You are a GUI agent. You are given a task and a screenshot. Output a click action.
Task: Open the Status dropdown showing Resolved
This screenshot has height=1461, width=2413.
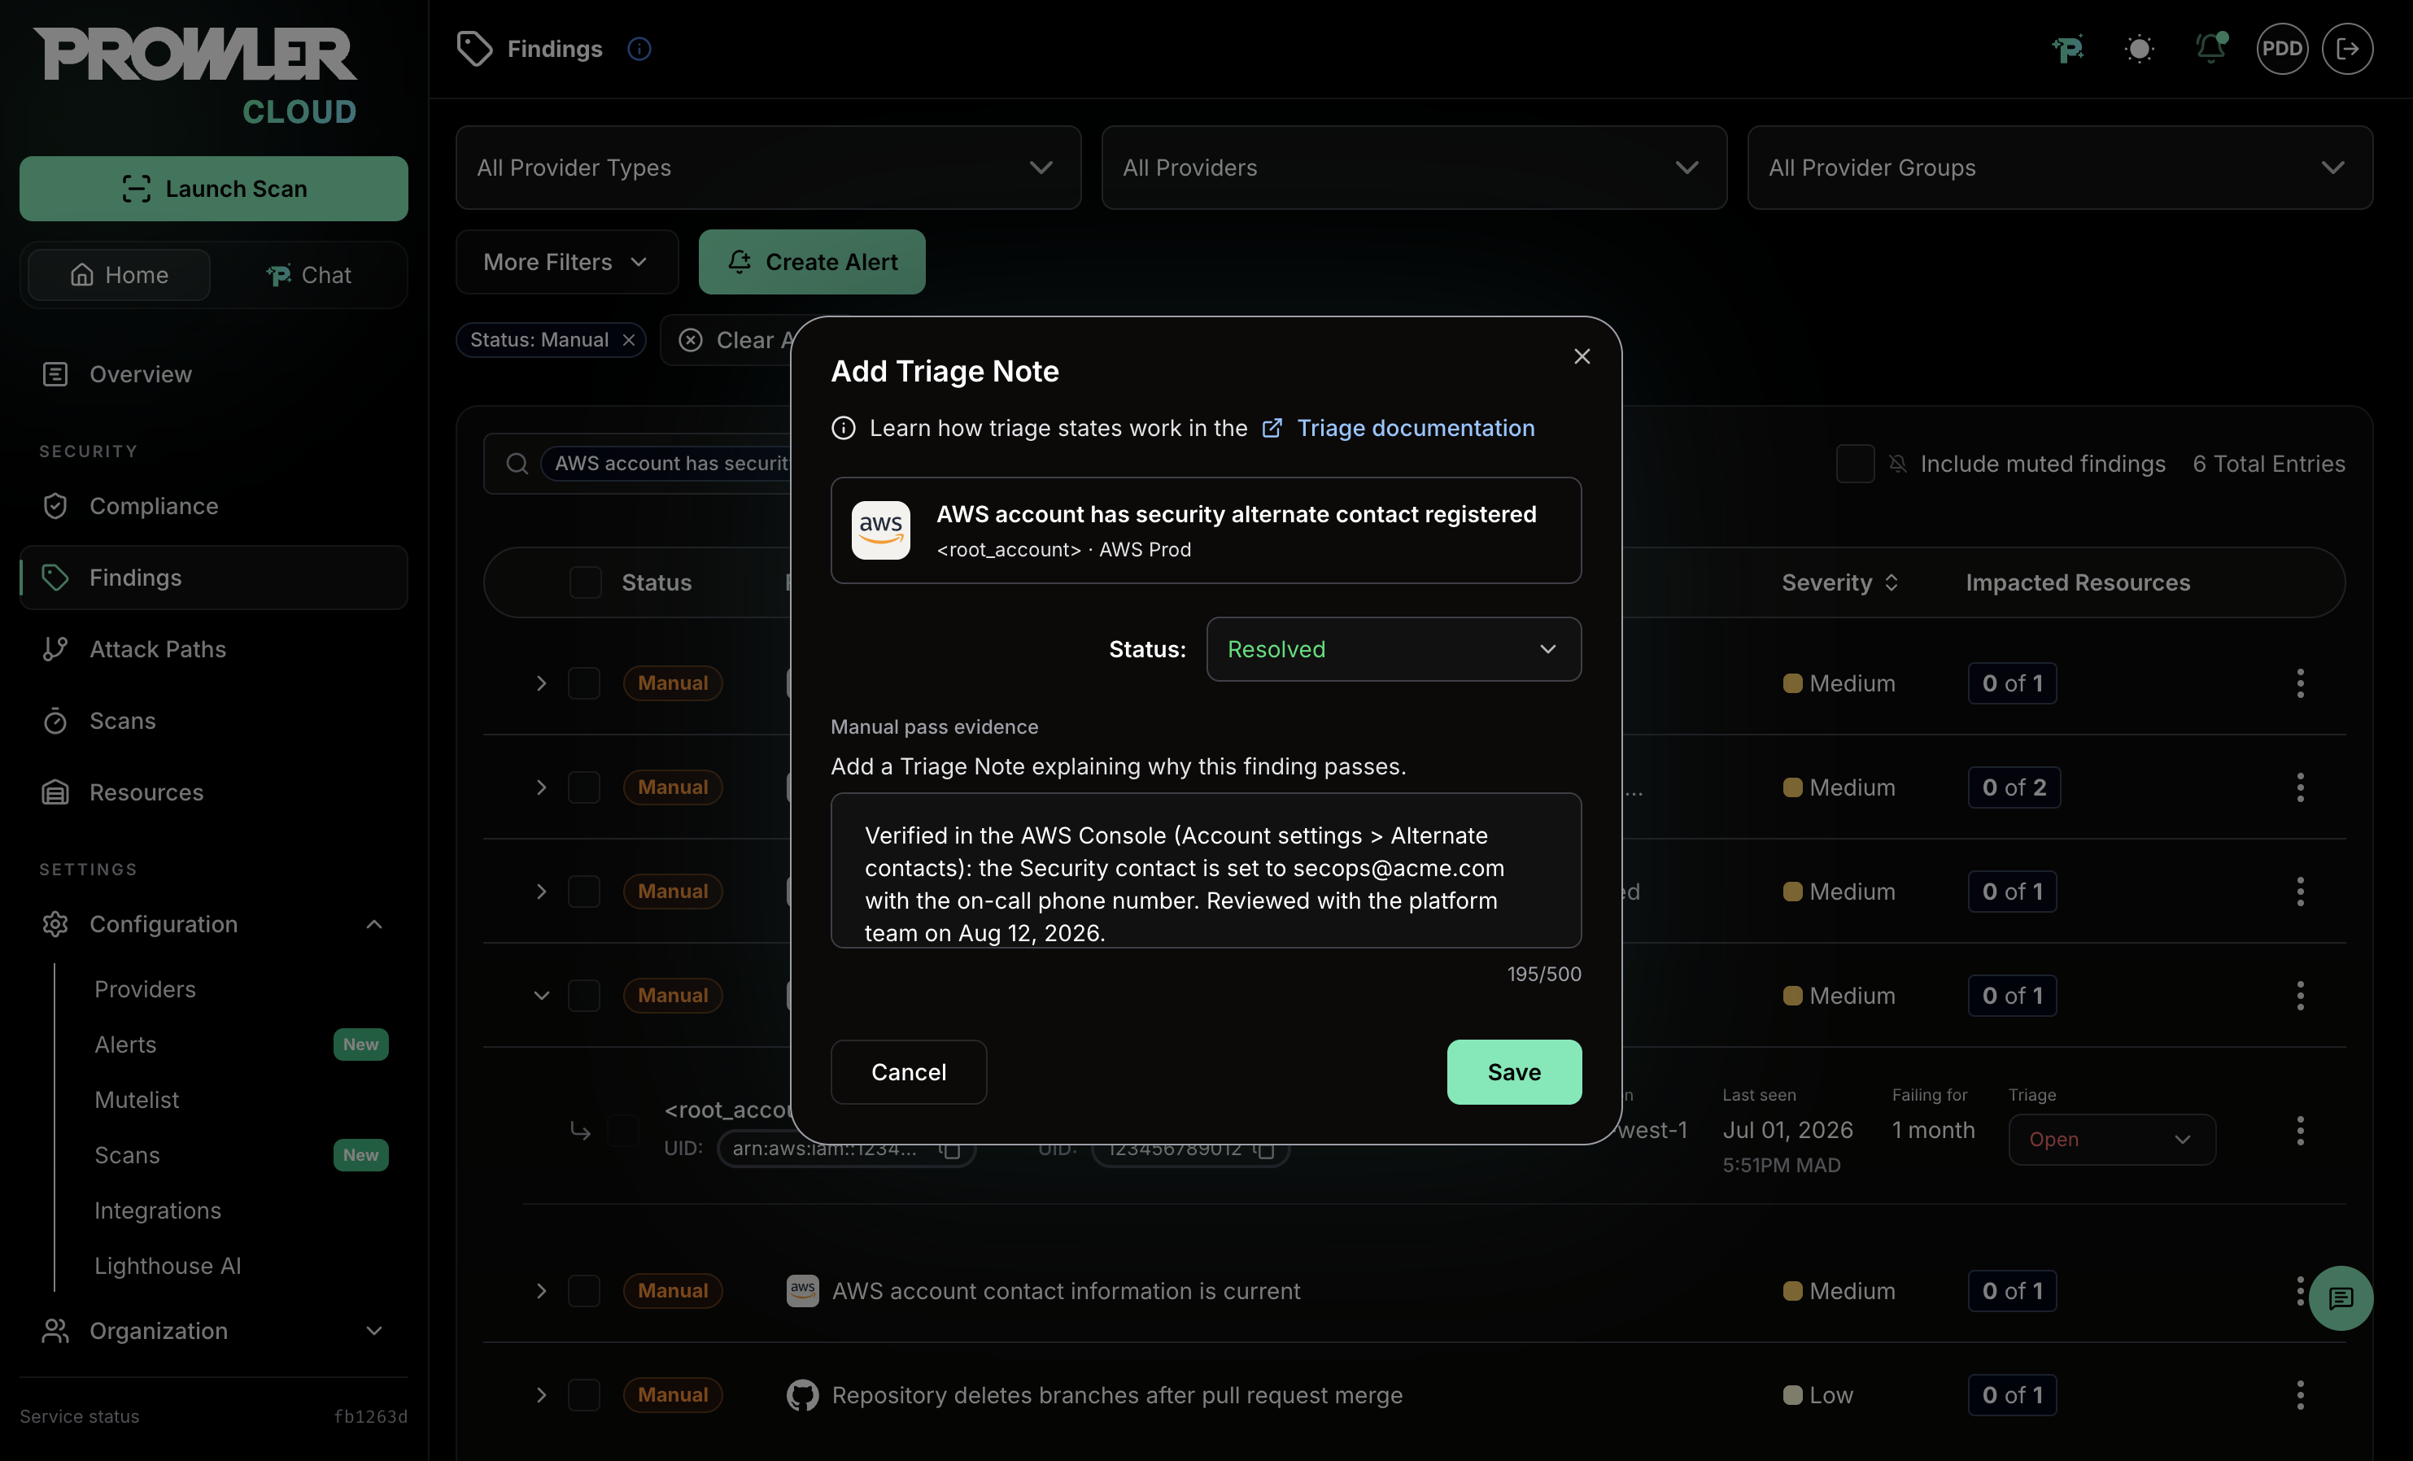coord(1393,649)
